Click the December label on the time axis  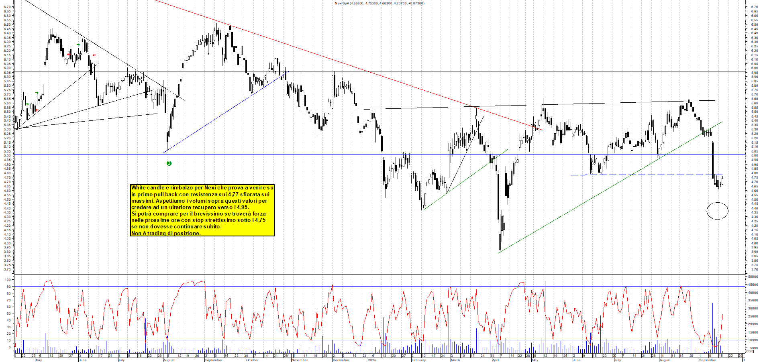[x=341, y=360]
